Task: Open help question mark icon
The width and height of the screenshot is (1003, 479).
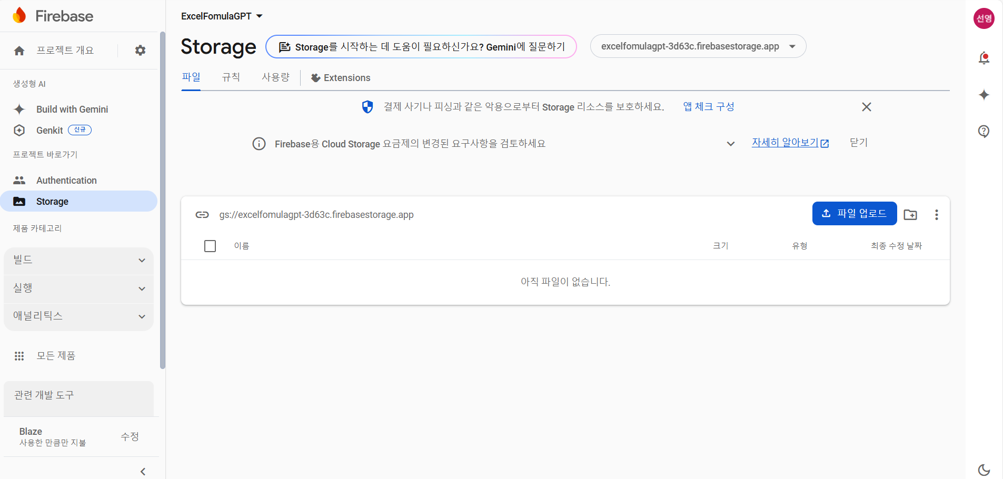Action: point(984,131)
